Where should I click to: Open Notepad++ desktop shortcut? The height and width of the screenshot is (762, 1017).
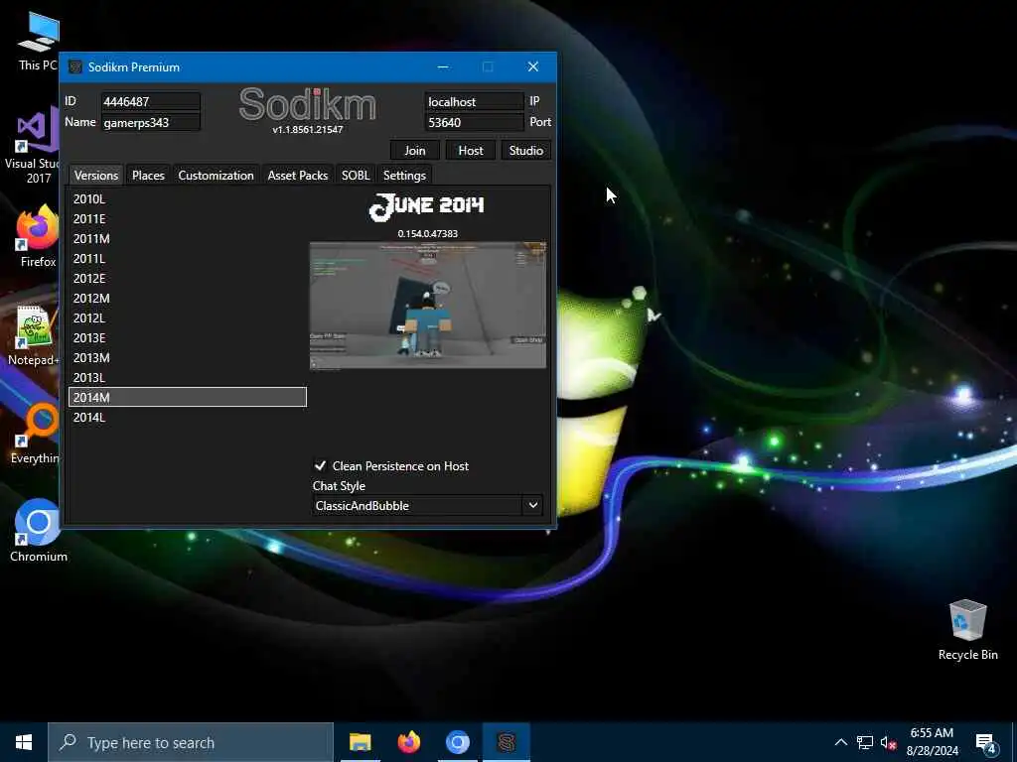(x=34, y=335)
